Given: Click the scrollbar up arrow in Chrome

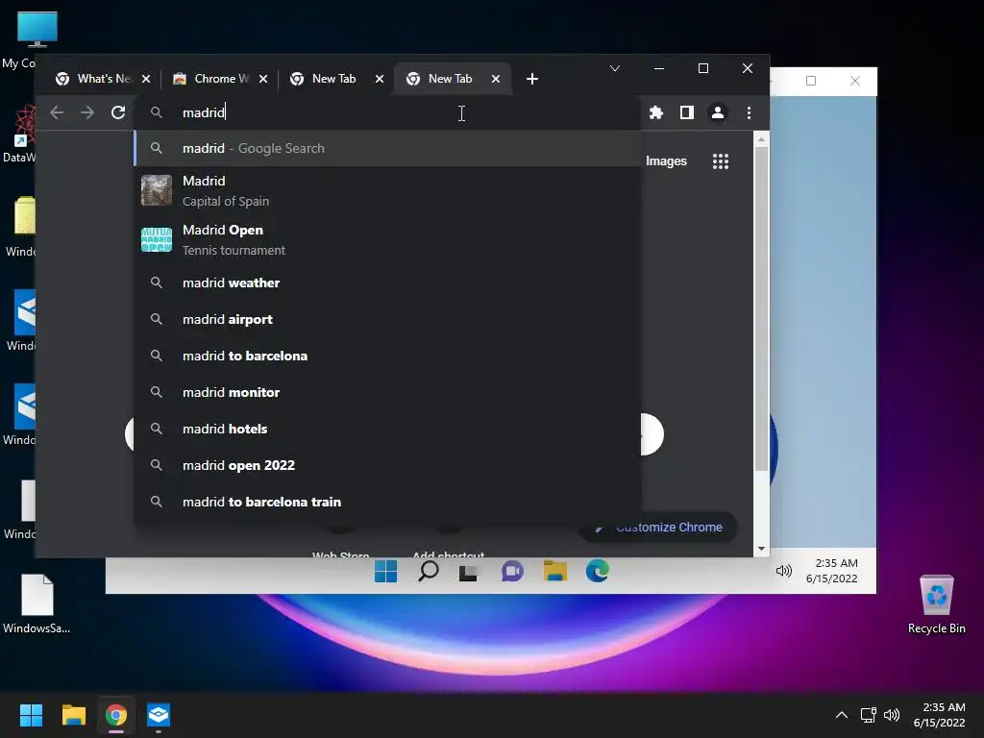Looking at the screenshot, I should click(761, 139).
